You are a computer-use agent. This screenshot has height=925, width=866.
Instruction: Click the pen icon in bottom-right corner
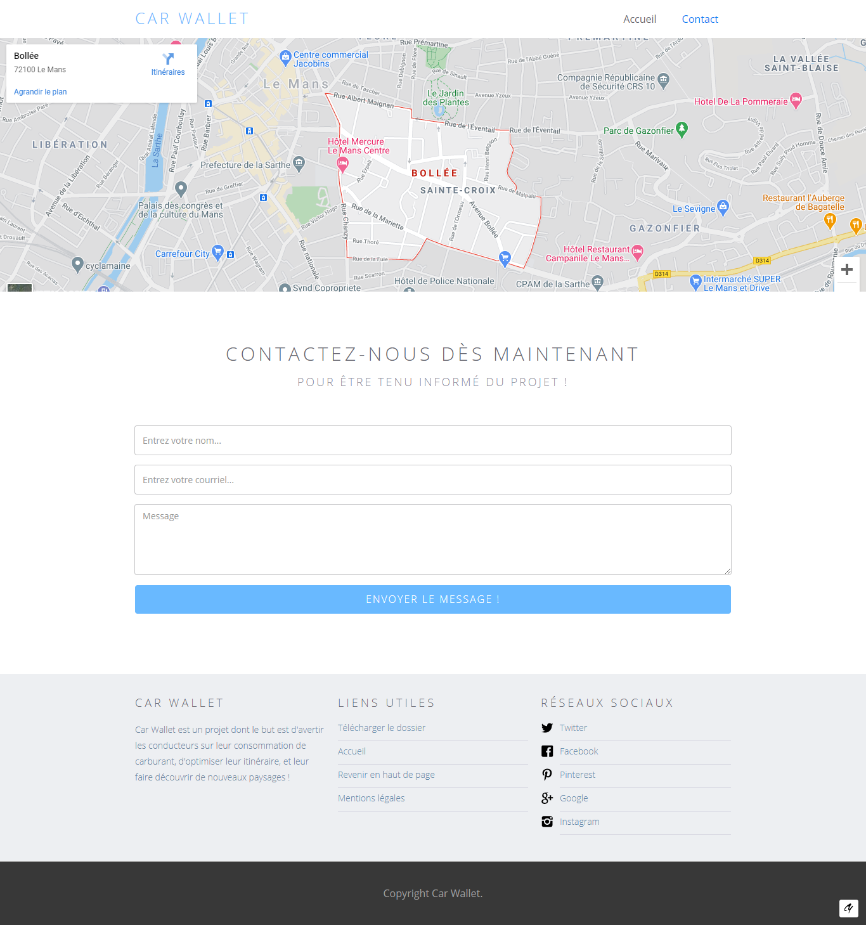point(849,909)
